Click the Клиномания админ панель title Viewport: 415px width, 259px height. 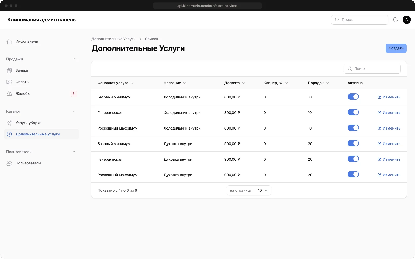[41, 20]
